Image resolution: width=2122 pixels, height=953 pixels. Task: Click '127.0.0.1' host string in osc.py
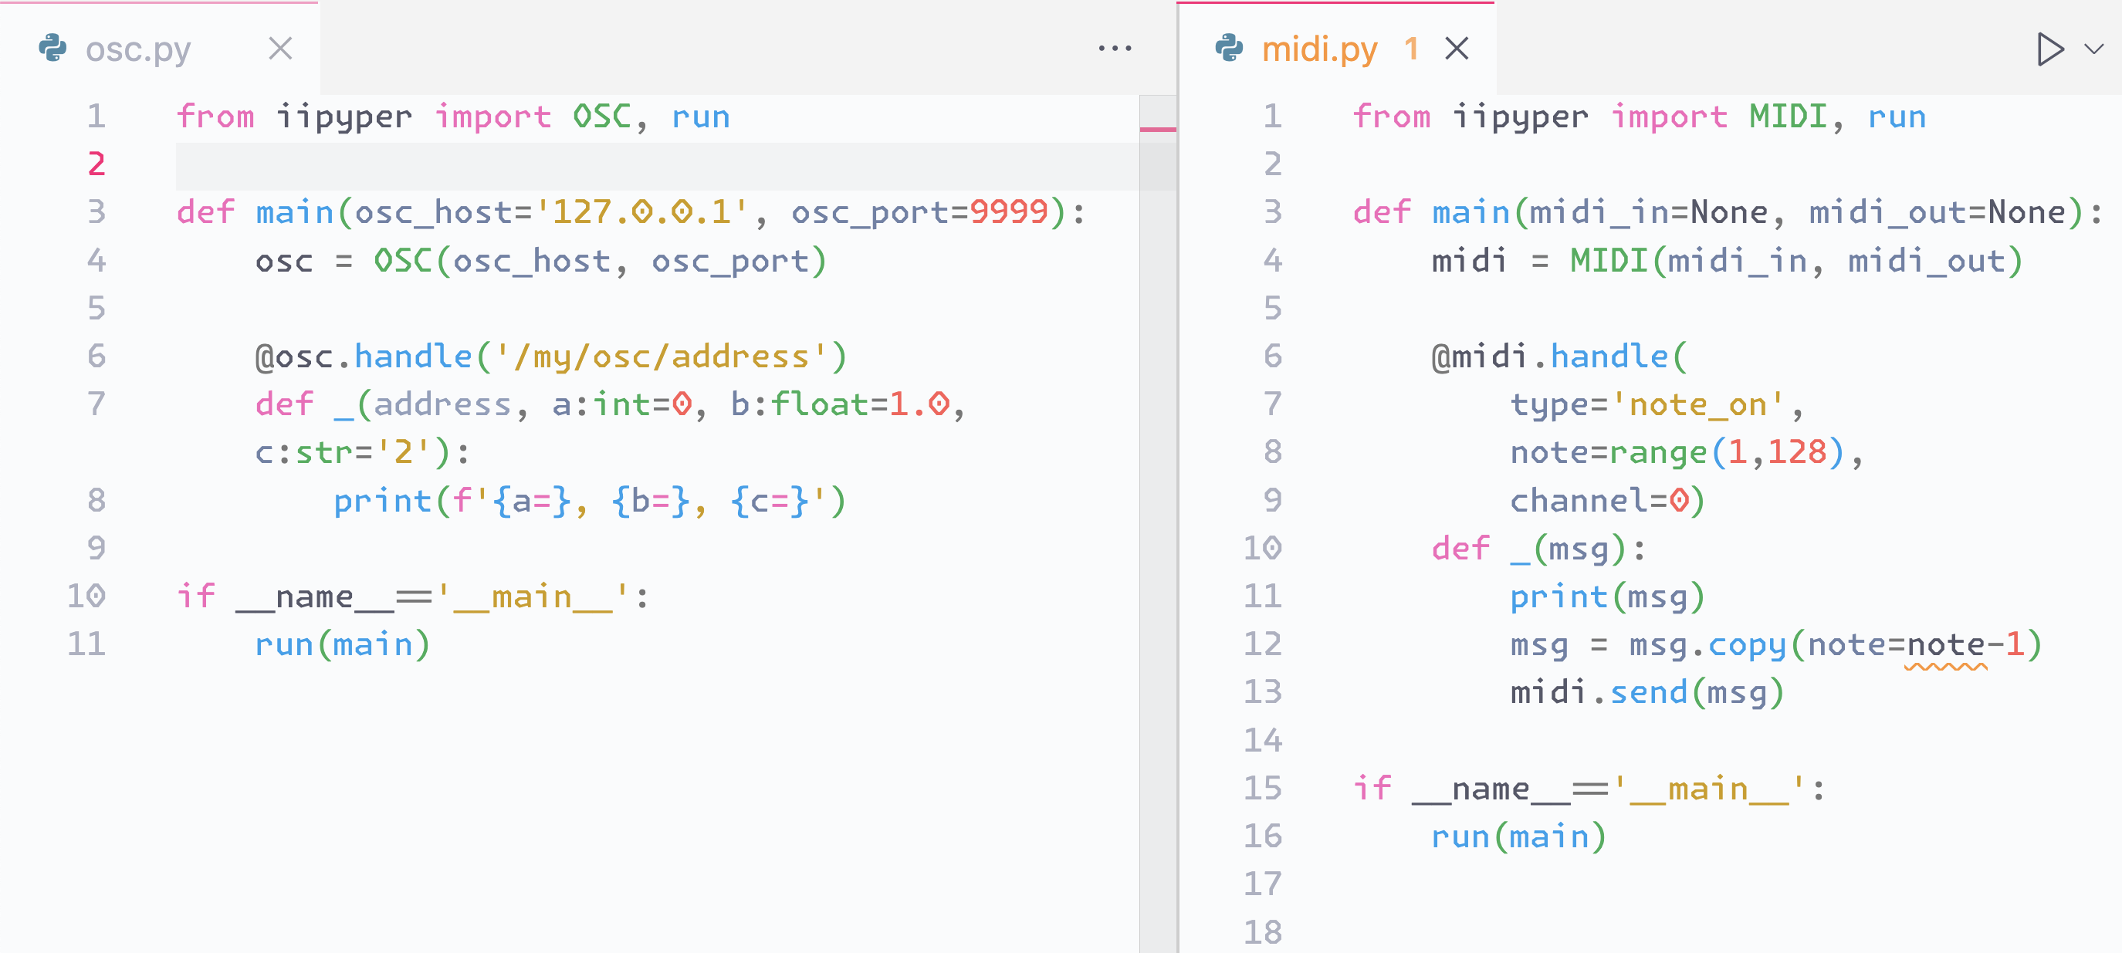[x=641, y=212]
